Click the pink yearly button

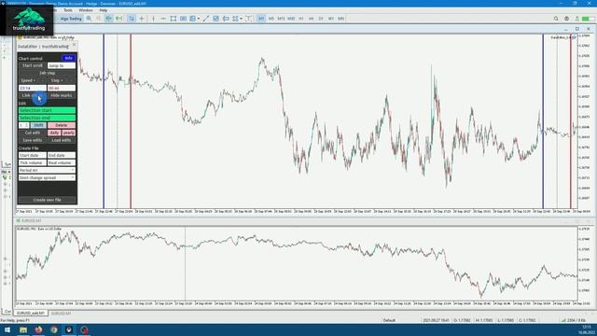click(x=68, y=133)
